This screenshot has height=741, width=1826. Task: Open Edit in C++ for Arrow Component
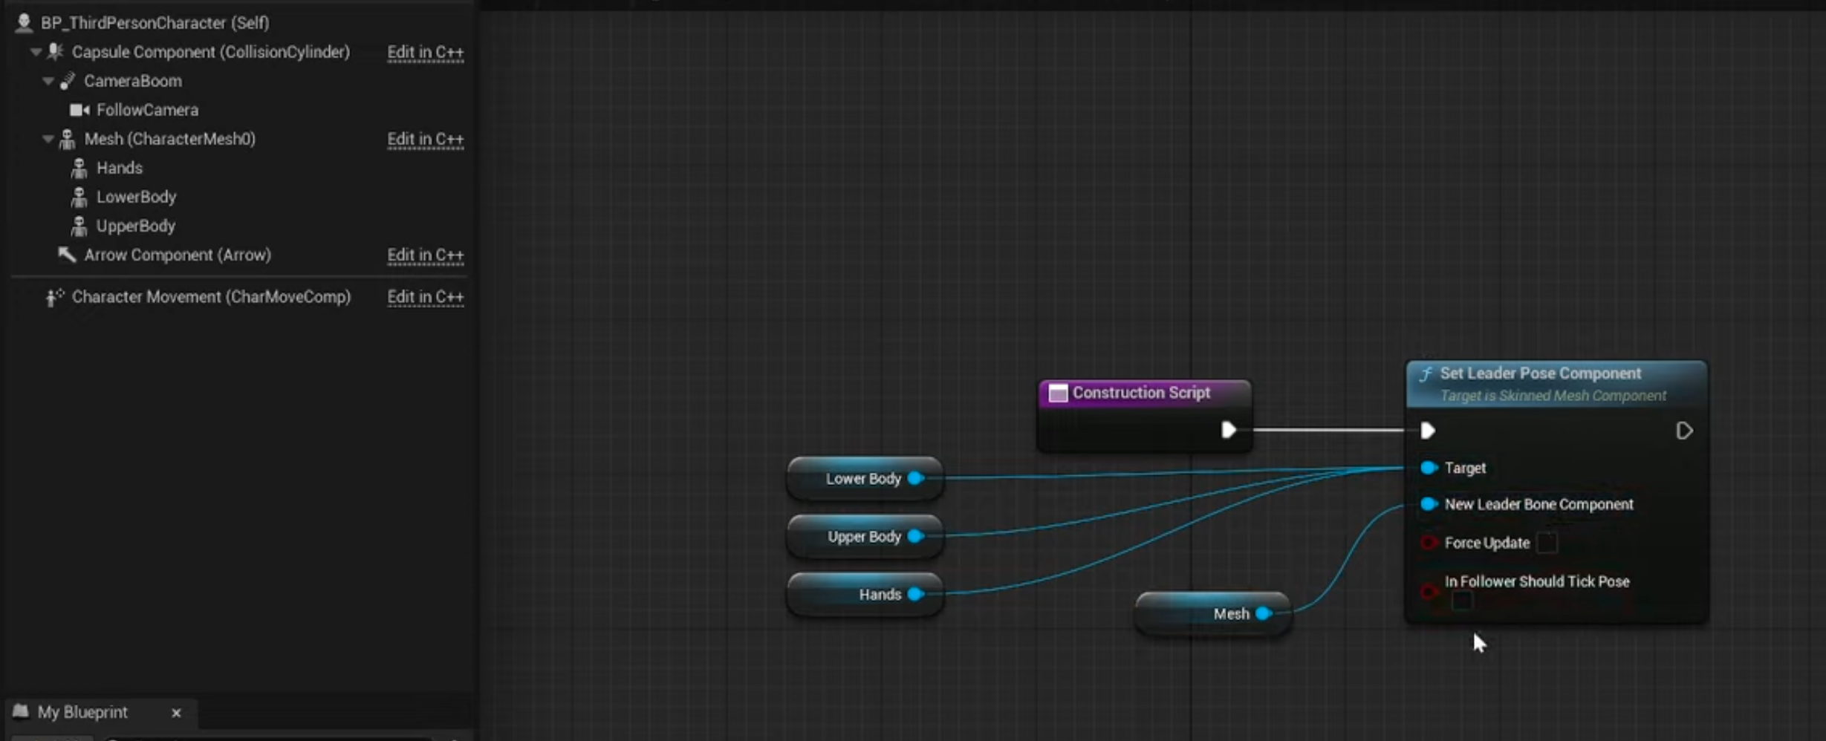(426, 255)
